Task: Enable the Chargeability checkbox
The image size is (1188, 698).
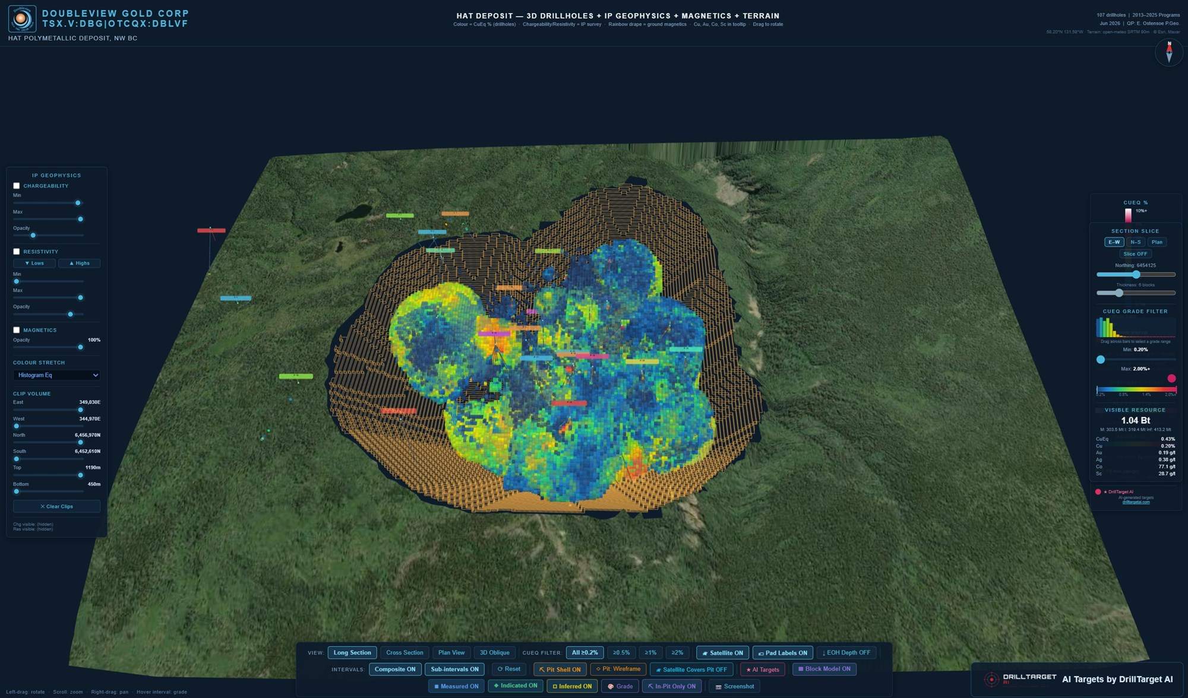Action: (17, 186)
